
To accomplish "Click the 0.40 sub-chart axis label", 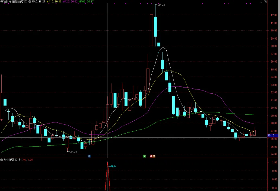I will tap(275, 188).
